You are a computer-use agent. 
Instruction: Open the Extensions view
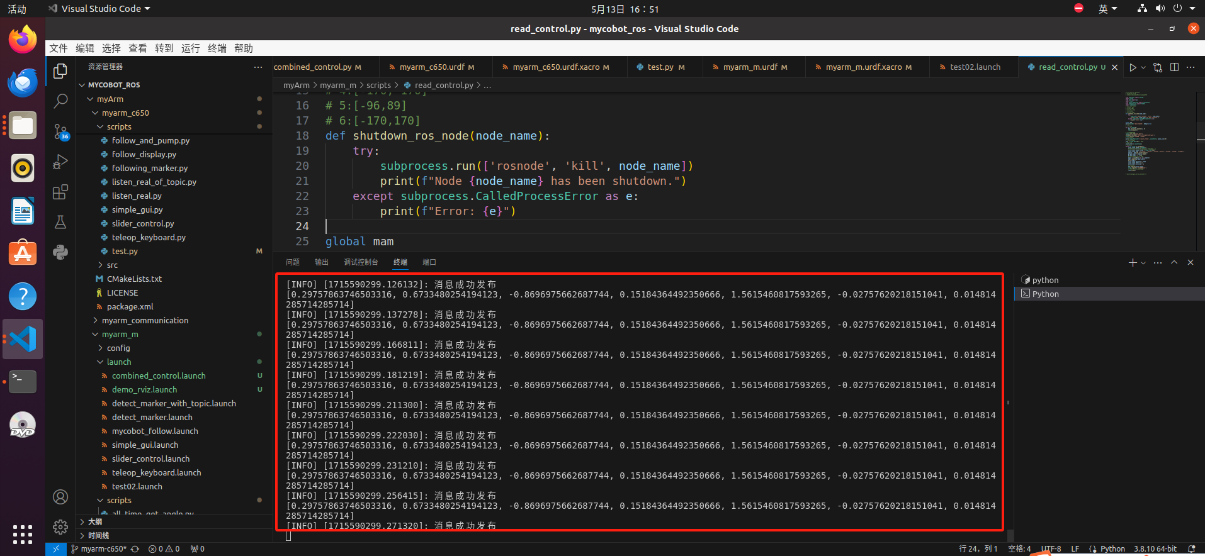pyautogui.click(x=60, y=192)
